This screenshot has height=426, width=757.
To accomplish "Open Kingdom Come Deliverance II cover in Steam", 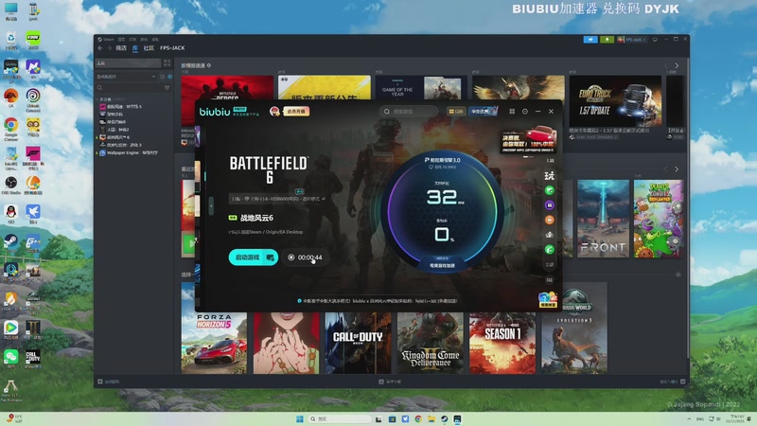I will [x=430, y=343].
